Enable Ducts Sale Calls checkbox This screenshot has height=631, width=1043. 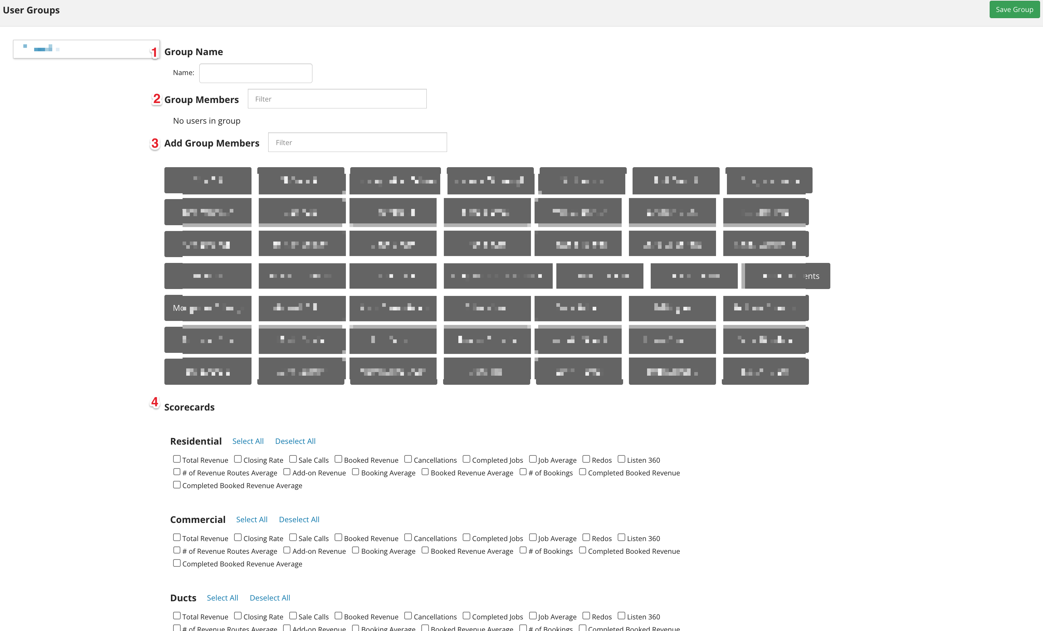[293, 615]
